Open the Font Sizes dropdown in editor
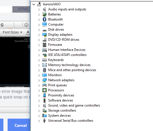153x131 pixels. pos(12,32)
